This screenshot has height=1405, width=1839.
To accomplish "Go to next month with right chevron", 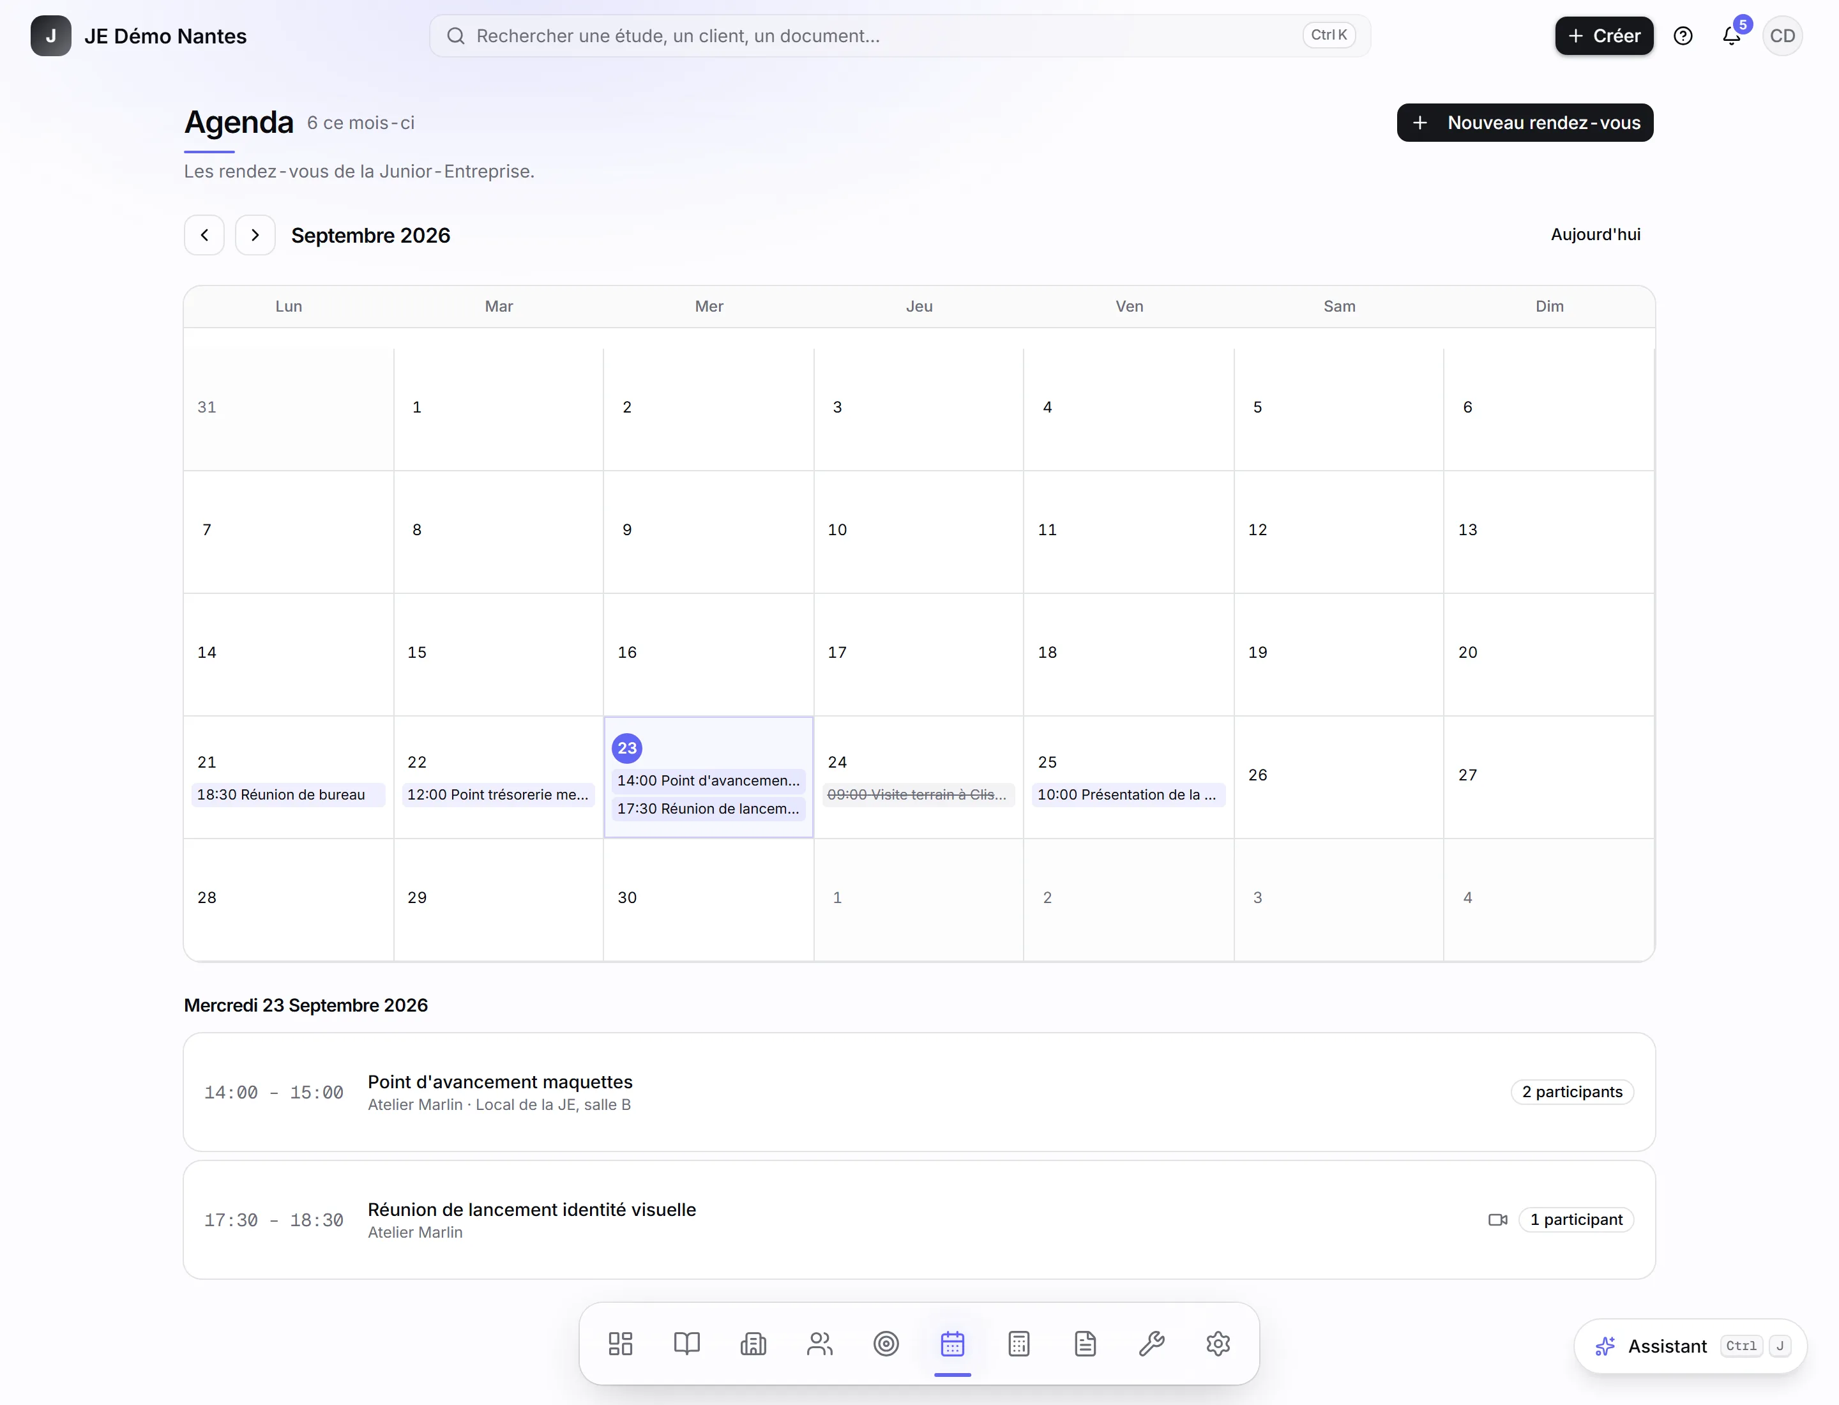I will coord(255,235).
